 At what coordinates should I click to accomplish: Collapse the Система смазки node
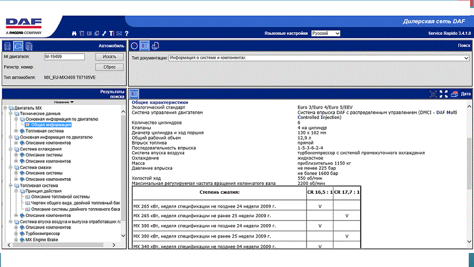(x=11, y=167)
